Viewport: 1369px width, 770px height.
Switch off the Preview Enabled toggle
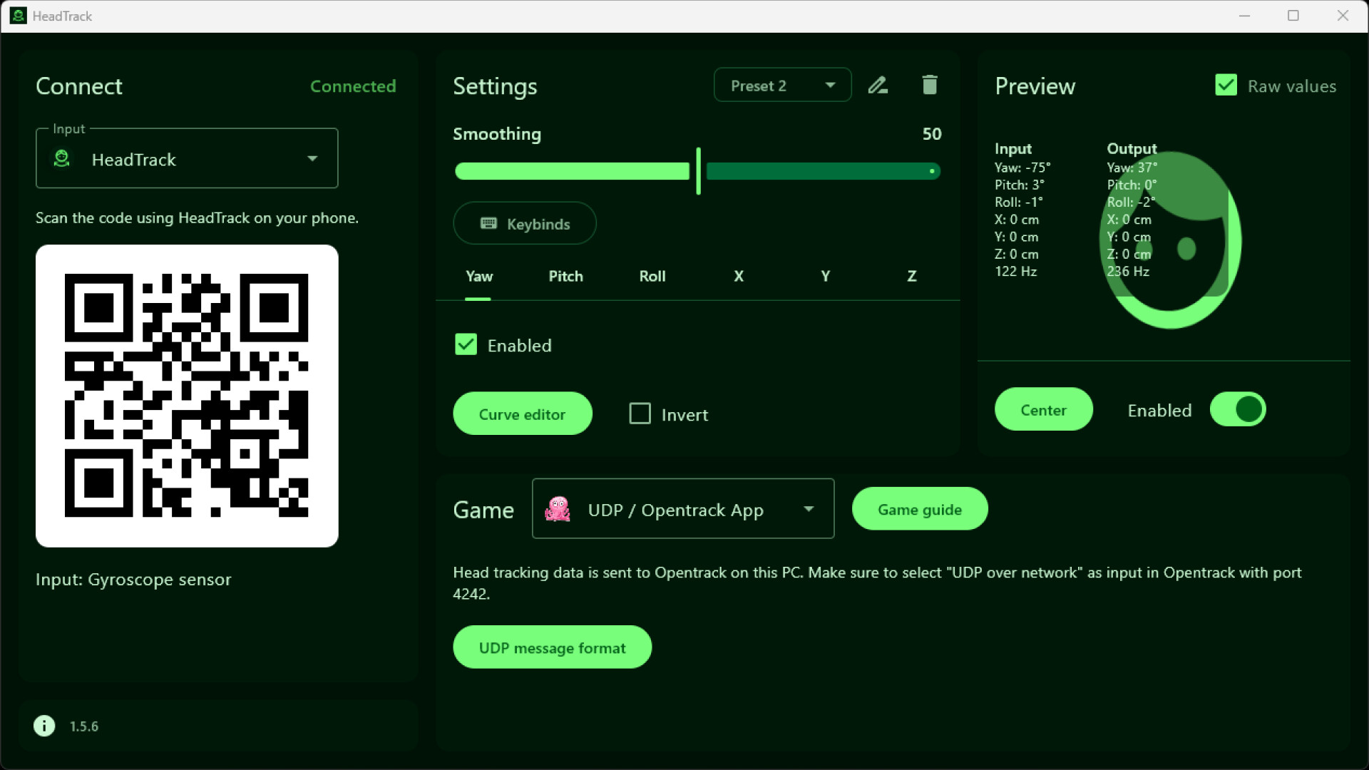tap(1238, 410)
